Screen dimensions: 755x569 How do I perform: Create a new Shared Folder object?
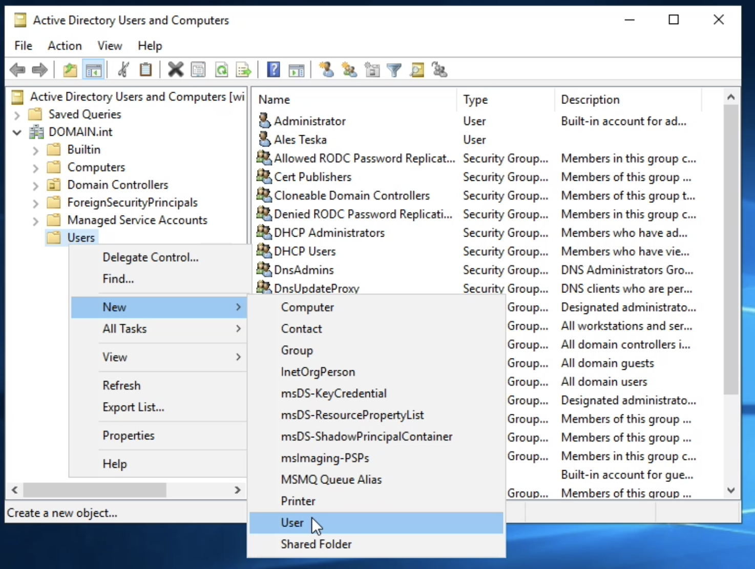[x=376, y=544]
